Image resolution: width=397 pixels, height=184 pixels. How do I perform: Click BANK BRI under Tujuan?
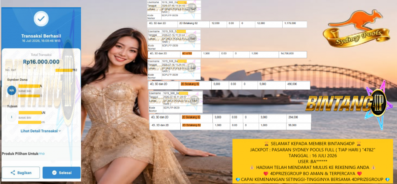(x=24, y=118)
